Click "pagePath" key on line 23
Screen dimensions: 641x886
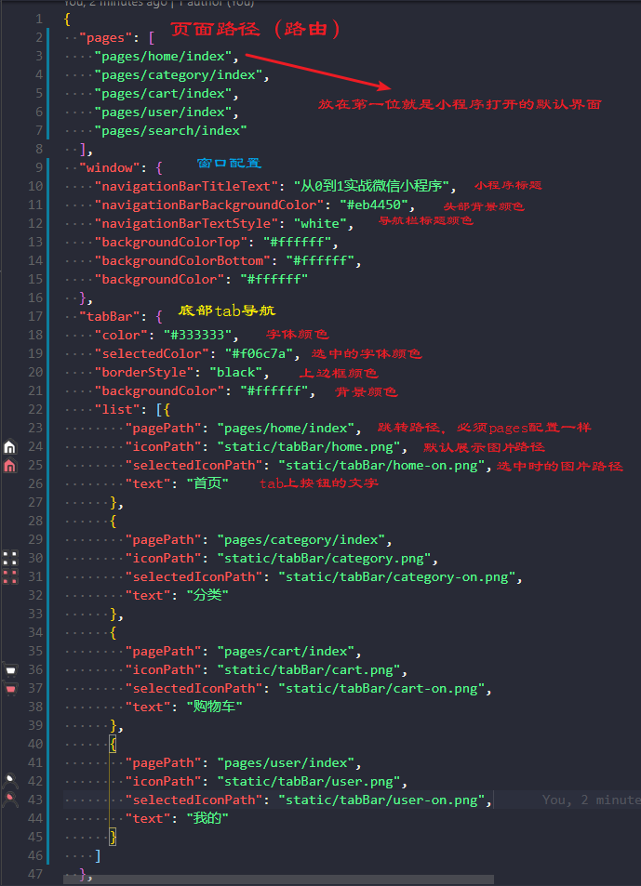click(164, 428)
